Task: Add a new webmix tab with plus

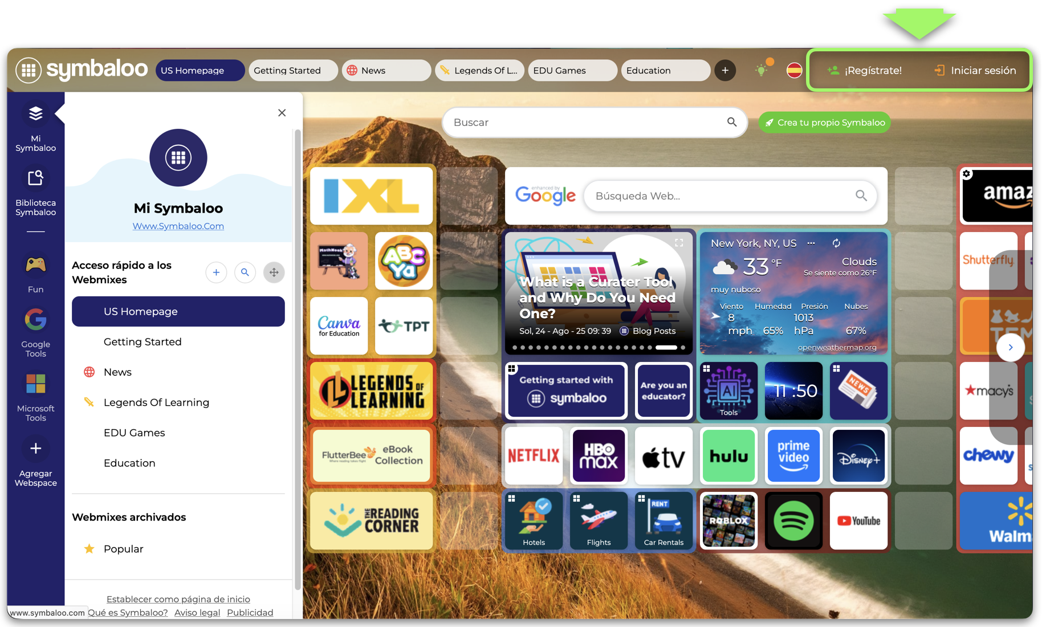Action: click(725, 71)
